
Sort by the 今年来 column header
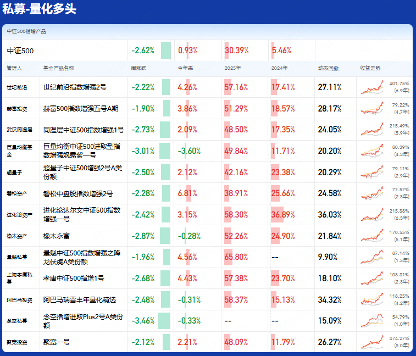point(185,68)
